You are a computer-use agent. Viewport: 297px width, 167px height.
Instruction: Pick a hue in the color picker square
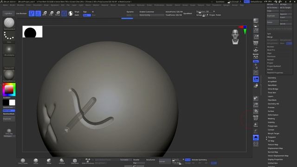pyautogui.click(x=9, y=90)
